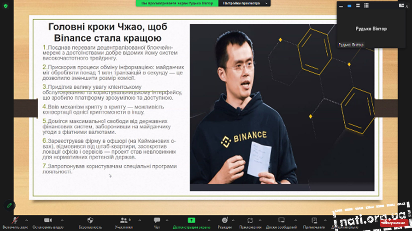Click slide point 3 'Приділив велику увагу'
412x231 pixels.
point(112,92)
